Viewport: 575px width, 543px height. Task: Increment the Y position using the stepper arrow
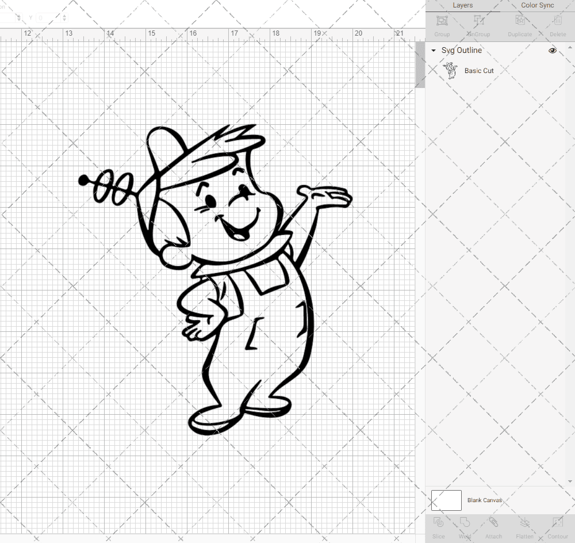click(64, 15)
